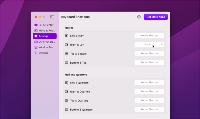Record shortcut for Bottom & Top
The image size is (200, 119).
point(149,62)
